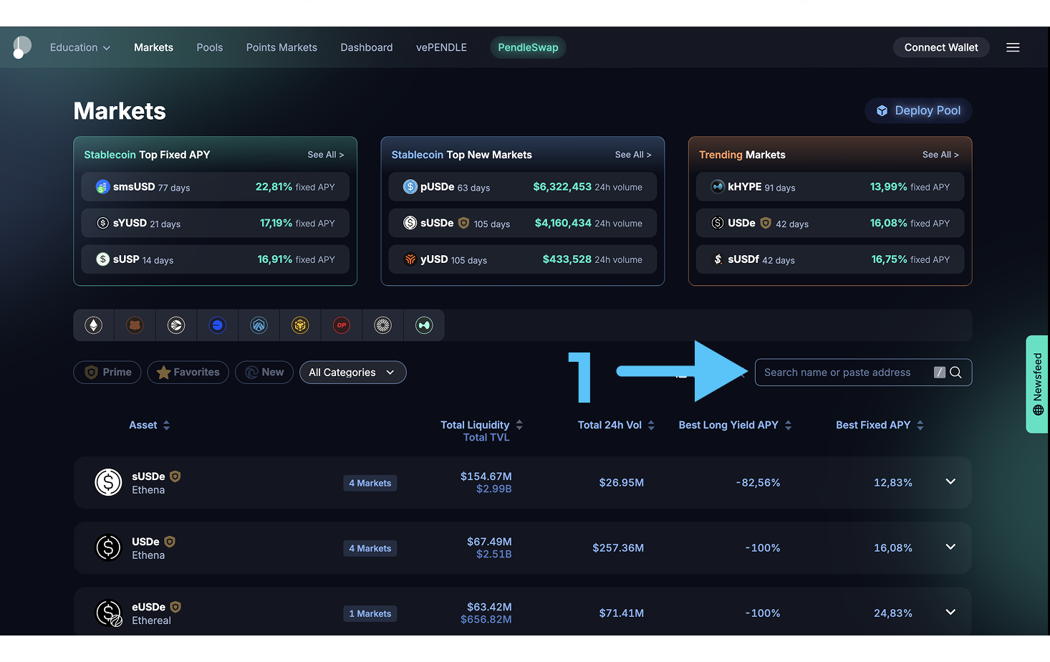This screenshot has height=662, width=1050.
Task: Toggle the Favorites filter
Action: 188,373
